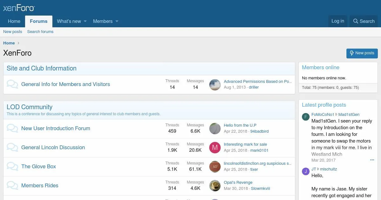Expand the What's new dropdown arrow
The height and width of the screenshot is (200, 381).
click(85, 21)
